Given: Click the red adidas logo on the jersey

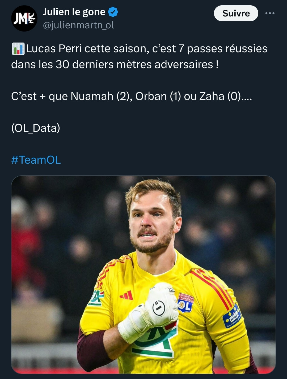Looking at the screenshot, I should point(126,295).
